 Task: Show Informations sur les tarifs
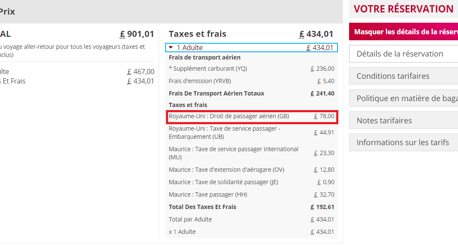(403, 143)
